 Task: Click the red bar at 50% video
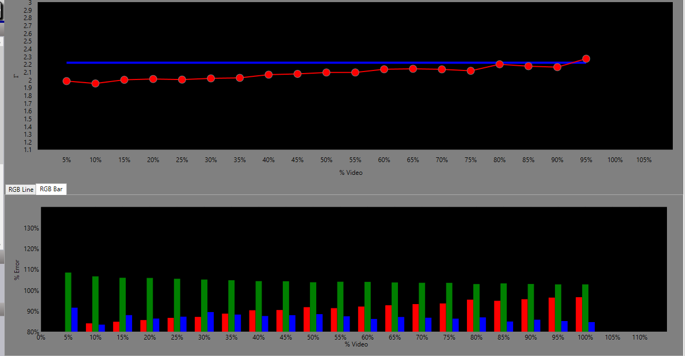[x=307, y=319]
